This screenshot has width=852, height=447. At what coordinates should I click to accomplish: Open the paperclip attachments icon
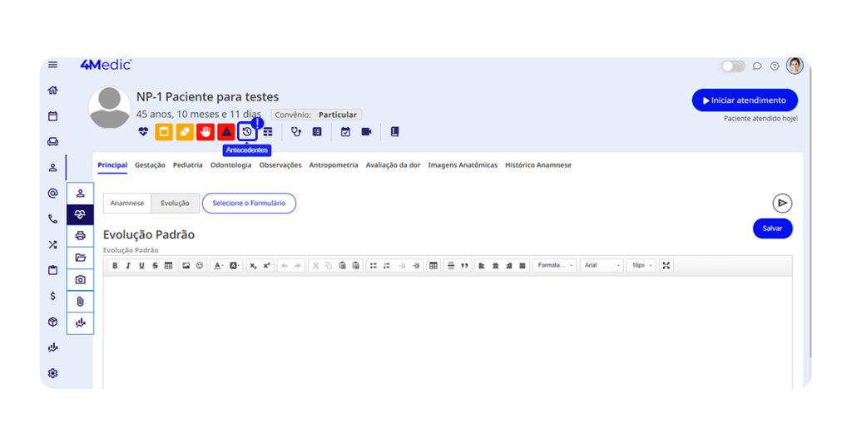(80, 302)
